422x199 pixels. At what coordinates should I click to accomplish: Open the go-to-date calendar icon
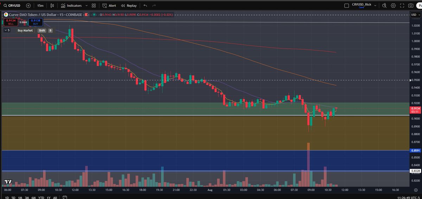coord(65,198)
